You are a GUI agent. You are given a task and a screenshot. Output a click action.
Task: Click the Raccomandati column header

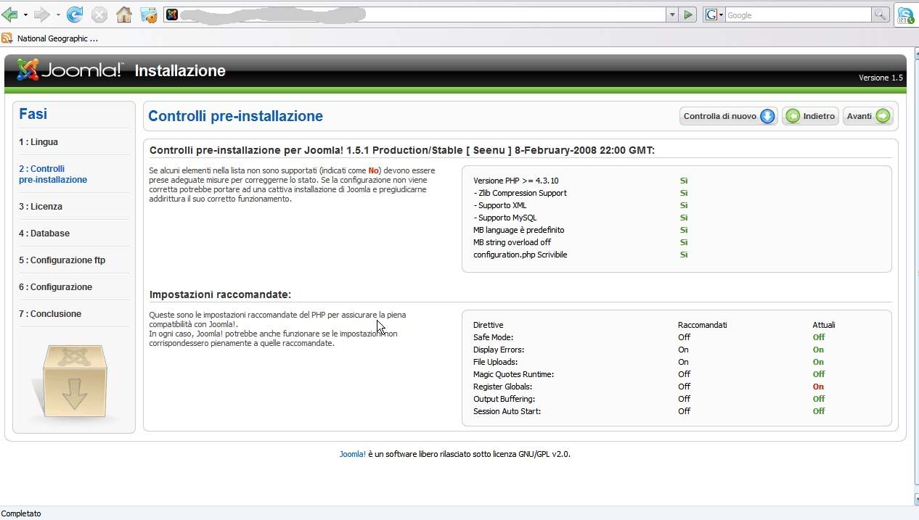(x=702, y=325)
